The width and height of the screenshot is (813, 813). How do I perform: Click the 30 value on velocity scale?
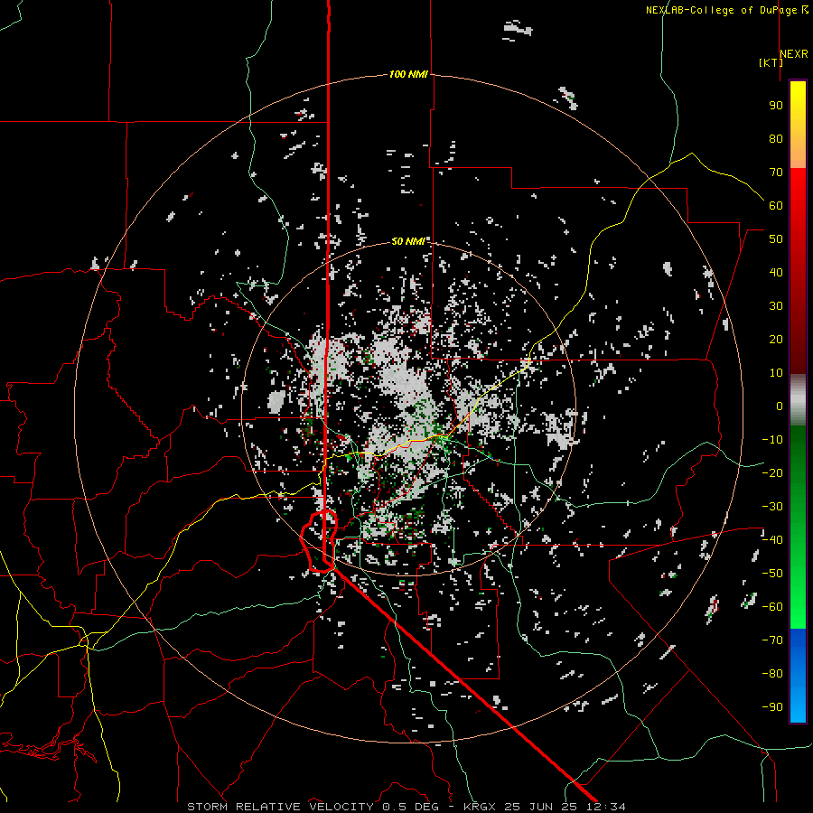click(x=776, y=306)
